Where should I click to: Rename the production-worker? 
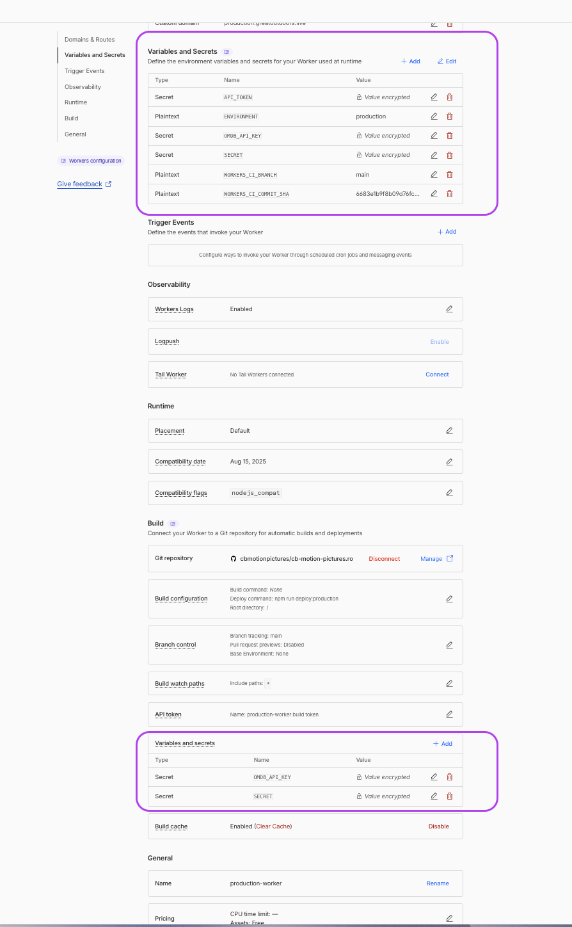(438, 883)
